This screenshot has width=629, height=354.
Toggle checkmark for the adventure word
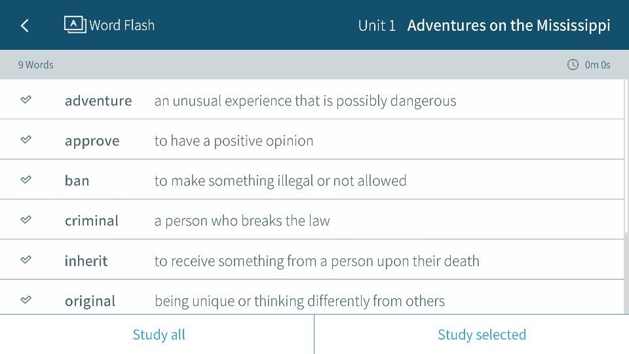(26, 100)
